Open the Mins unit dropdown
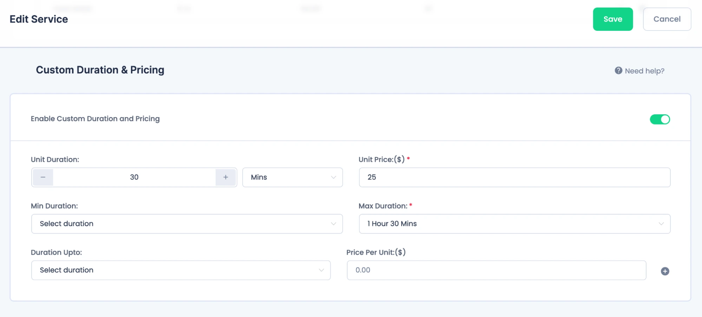This screenshot has height=317, width=702. pyautogui.click(x=293, y=177)
